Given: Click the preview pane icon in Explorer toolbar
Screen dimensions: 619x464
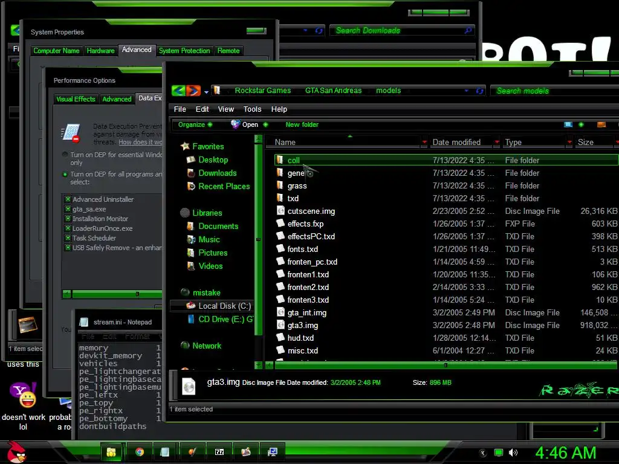Looking at the screenshot, I should [x=601, y=124].
